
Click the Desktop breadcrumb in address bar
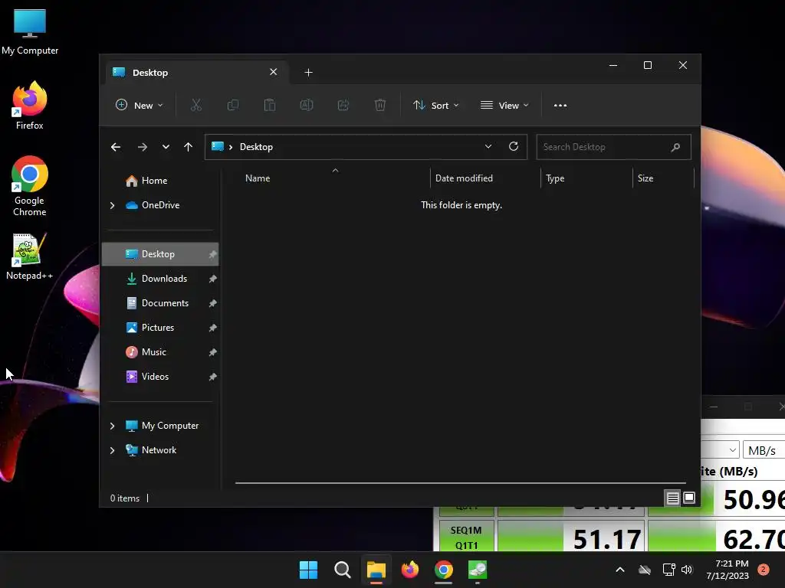click(256, 147)
